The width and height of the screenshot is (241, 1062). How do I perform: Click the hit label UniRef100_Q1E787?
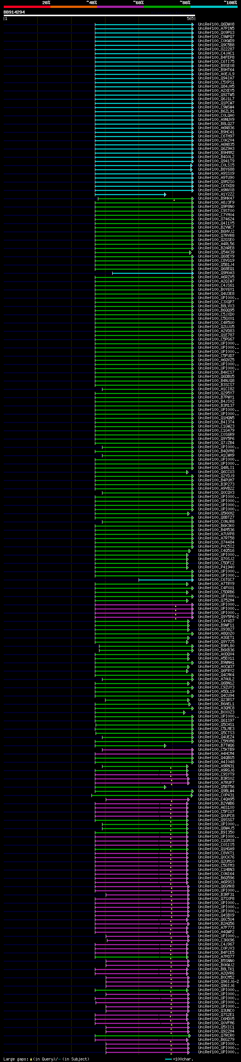pyautogui.click(x=216, y=335)
